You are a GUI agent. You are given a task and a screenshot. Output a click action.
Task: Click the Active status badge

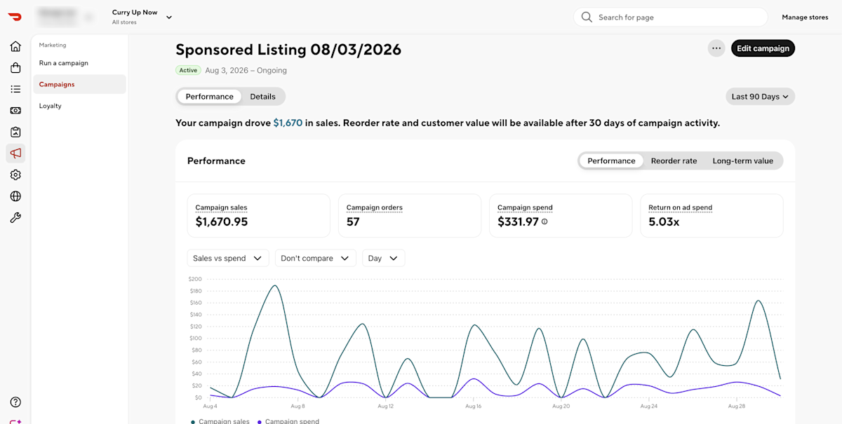click(188, 70)
